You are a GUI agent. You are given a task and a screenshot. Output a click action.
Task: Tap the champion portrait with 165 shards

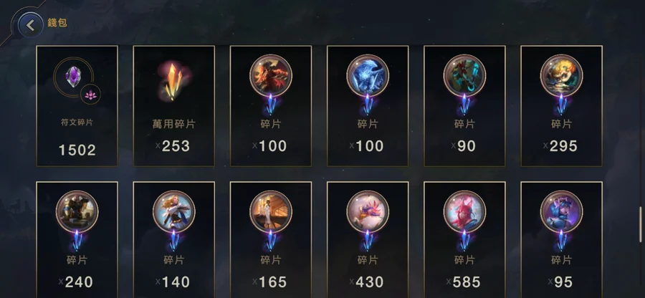271,212
